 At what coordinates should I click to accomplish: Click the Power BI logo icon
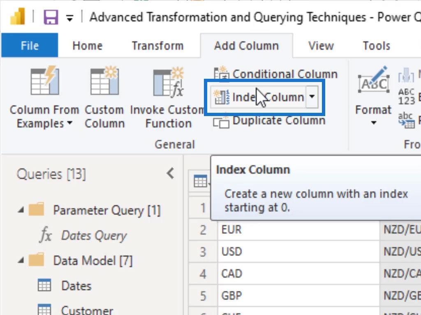click(x=17, y=16)
